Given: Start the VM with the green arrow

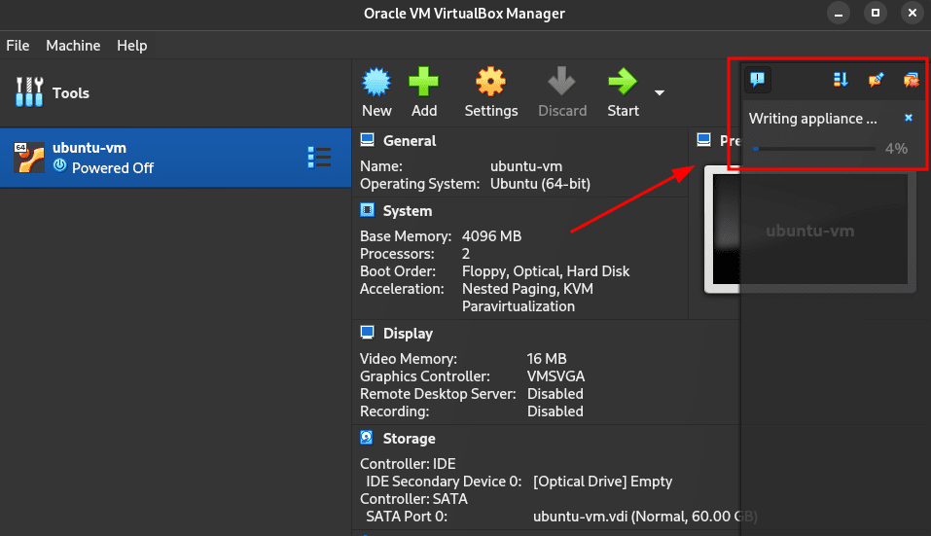Looking at the screenshot, I should point(623,82).
